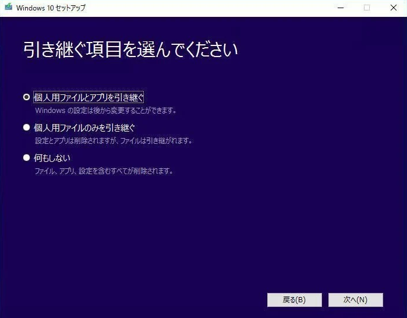Select radio button for 個人用ファイルのみを引き継ぐ
The width and height of the screenshot is (407, 318).
click(x=26, y=128)
